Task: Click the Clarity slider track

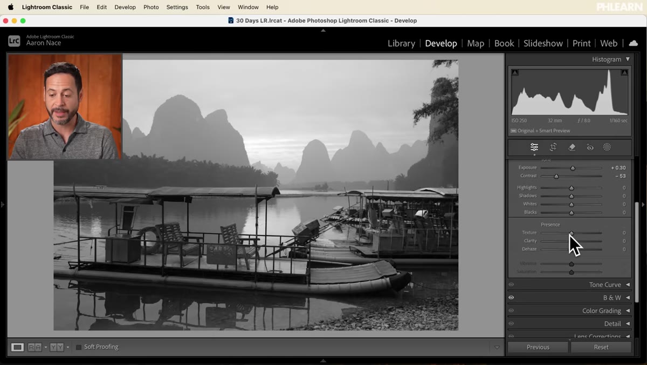Action: [x=571, y=241]
